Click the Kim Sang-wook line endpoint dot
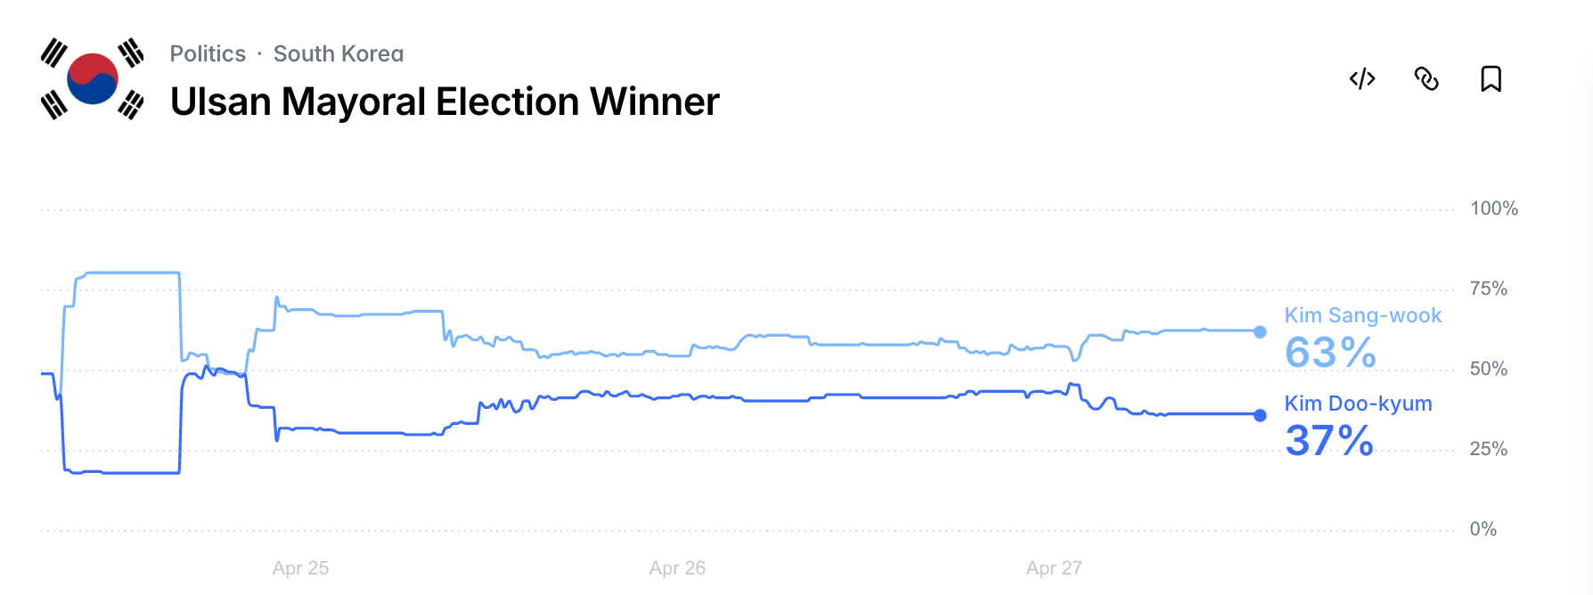The height and width of the screenshot is (595, 1593). coord(1260,332)
